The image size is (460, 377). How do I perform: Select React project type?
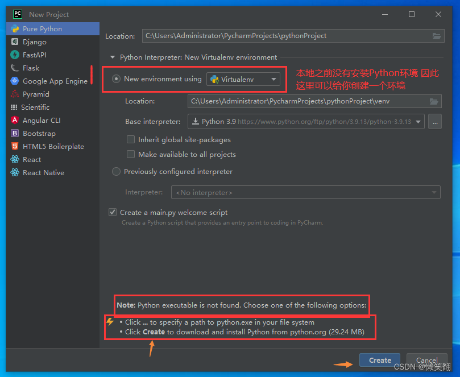click(x=53, y=160)
